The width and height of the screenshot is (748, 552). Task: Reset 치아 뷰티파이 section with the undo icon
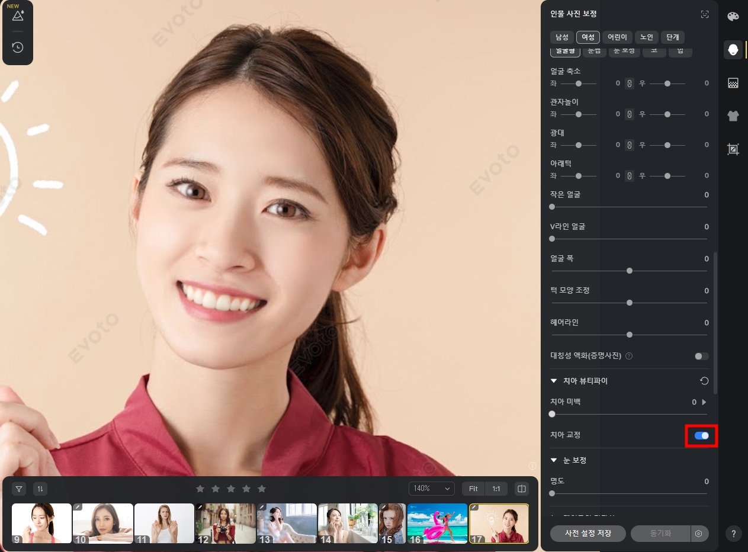[704, 381]
